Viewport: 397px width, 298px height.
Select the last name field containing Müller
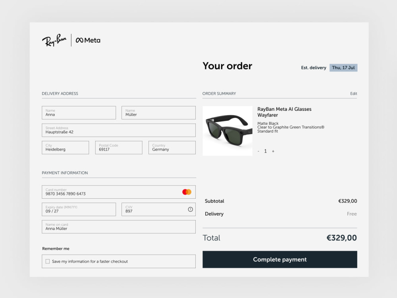coord(158,113)
